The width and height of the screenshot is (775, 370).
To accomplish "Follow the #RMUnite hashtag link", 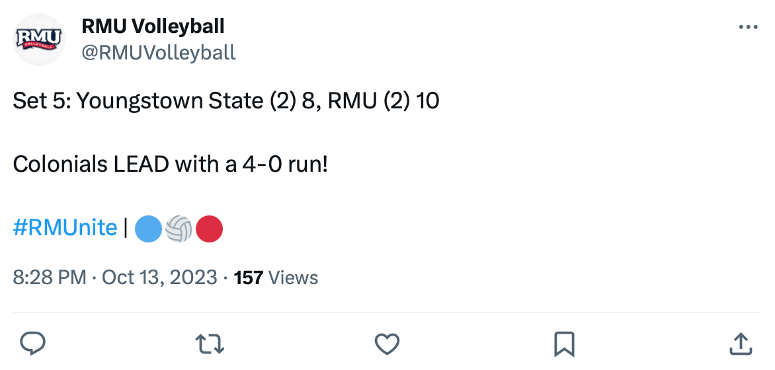I will tap(65, 228).
